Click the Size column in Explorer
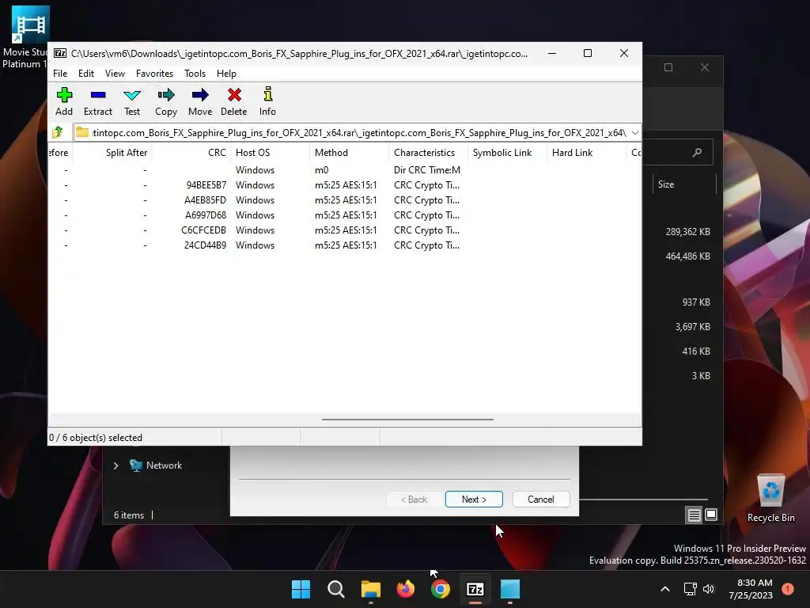 684,184
